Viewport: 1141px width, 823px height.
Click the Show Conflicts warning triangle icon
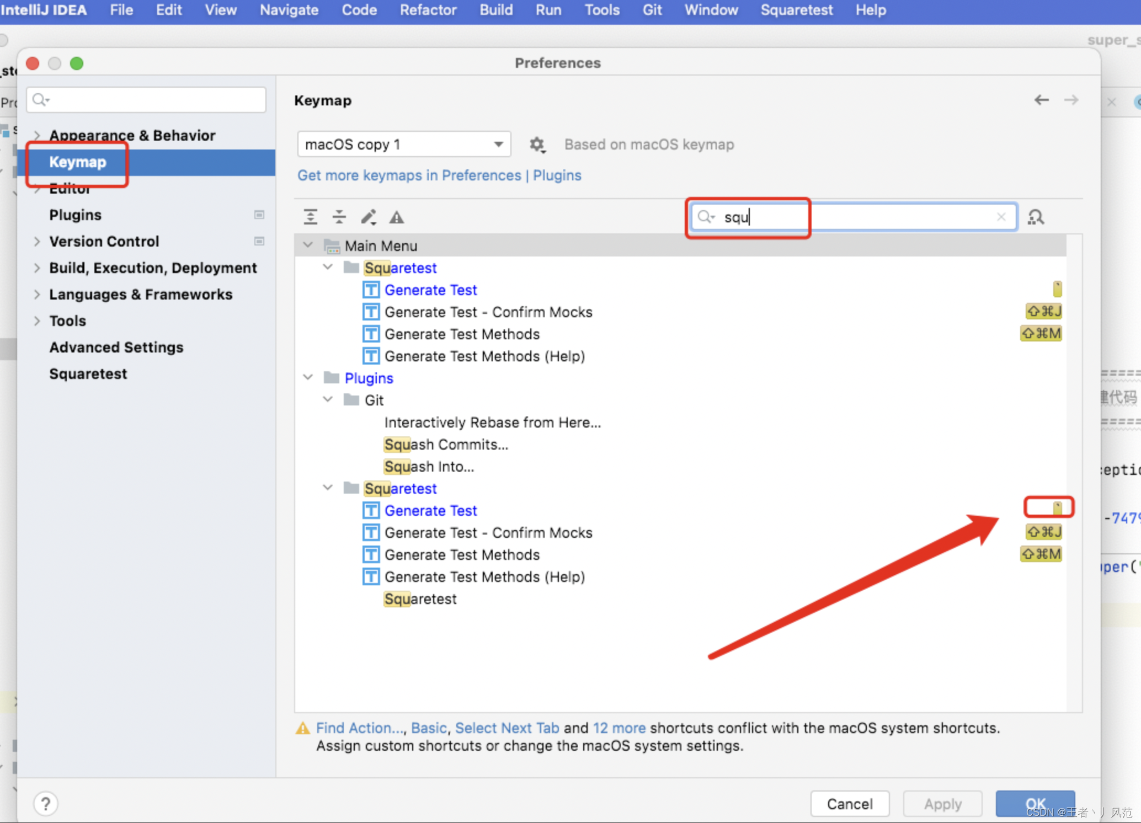click(x=397, y=217)
